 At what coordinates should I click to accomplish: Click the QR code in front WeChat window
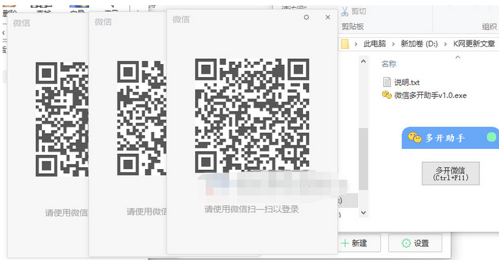coord(252,116)
